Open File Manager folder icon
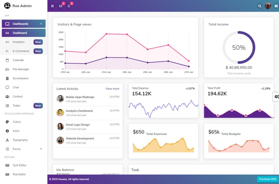The image size is (279, 184). click(x=7, y=69)
